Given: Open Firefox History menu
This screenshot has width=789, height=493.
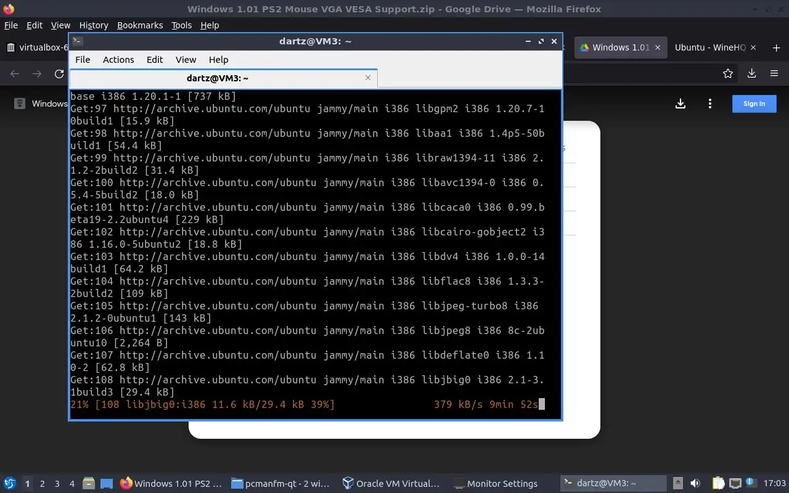Looking at the screenshot, I should coord(94,25).
